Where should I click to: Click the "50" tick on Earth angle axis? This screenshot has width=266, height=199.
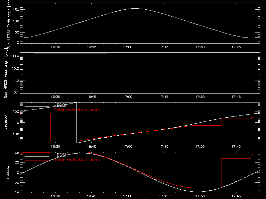(17, 32)
